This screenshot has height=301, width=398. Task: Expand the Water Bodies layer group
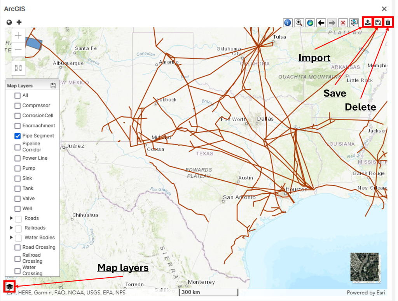pos(11,238)
